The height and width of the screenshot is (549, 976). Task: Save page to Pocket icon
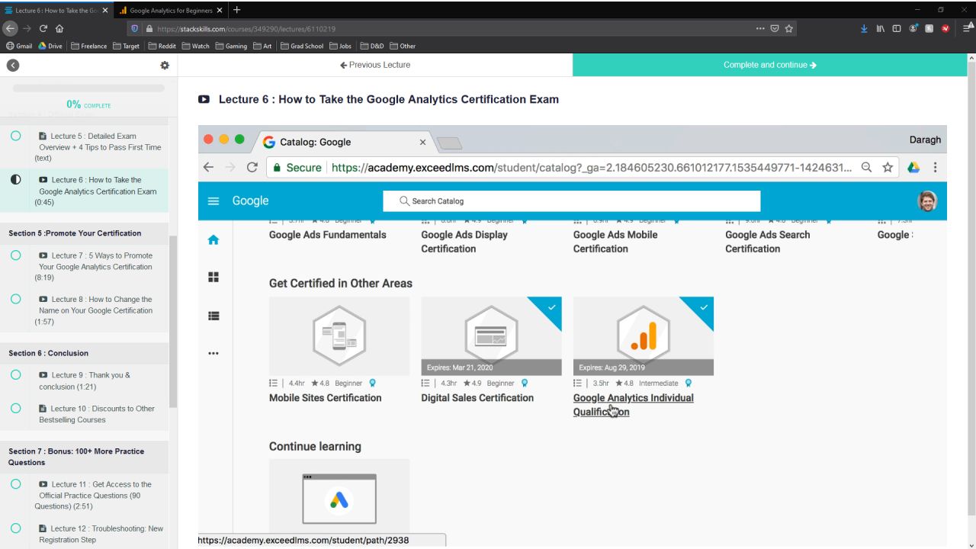(x=775, y=29)
